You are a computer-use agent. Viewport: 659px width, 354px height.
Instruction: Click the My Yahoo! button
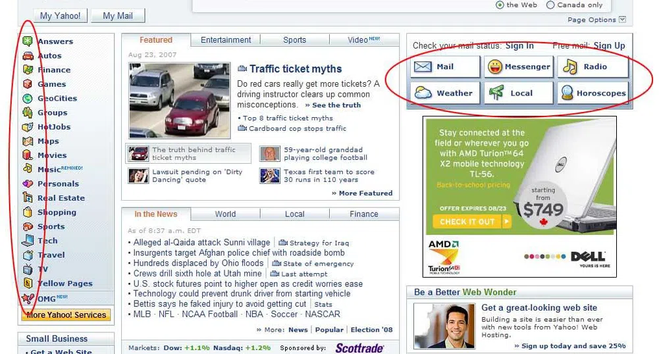coord(60,16)
